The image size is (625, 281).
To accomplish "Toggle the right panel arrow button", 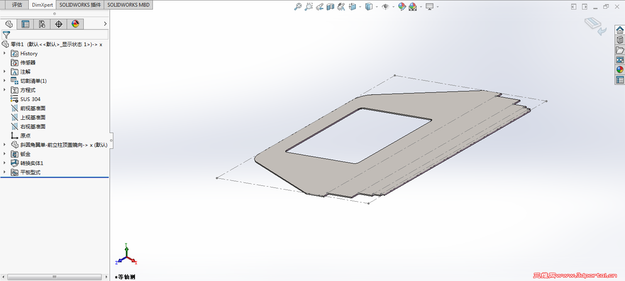I will tap(585, 7).
